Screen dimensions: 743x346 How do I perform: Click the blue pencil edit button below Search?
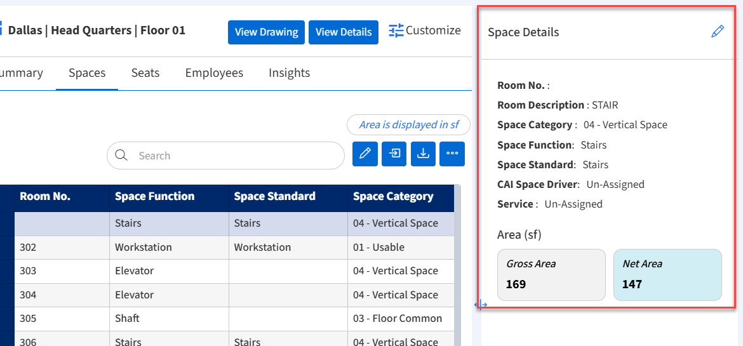(365, 154)
